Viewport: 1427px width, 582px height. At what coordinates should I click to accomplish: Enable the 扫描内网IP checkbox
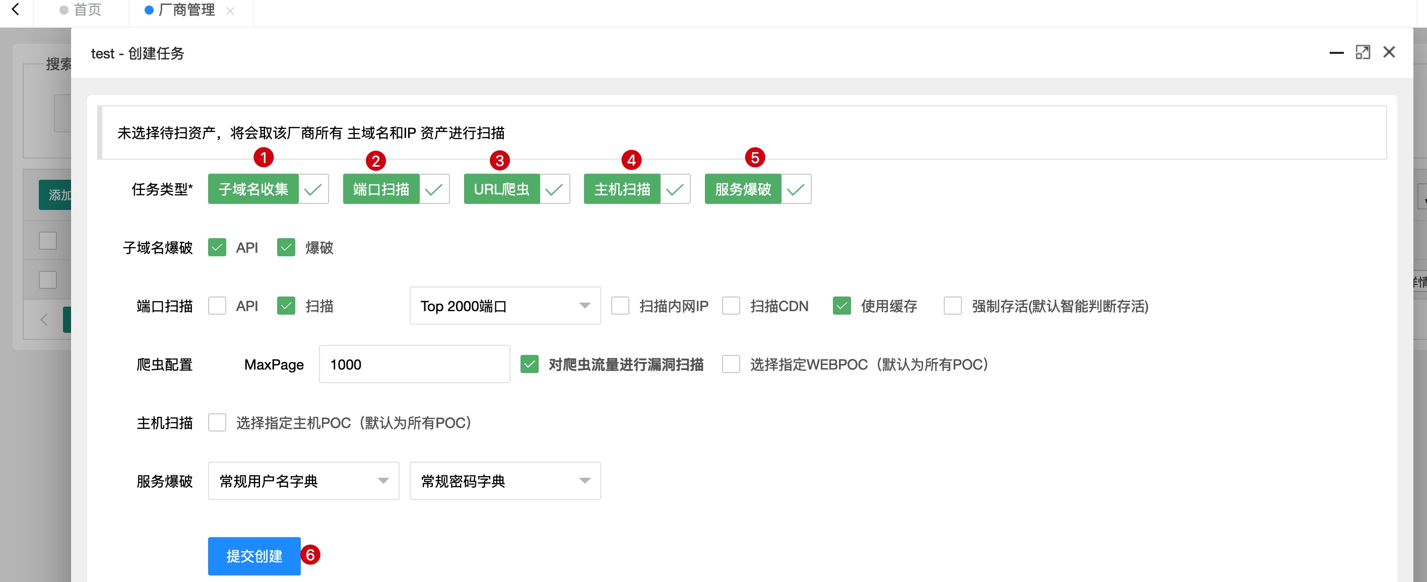620,306
